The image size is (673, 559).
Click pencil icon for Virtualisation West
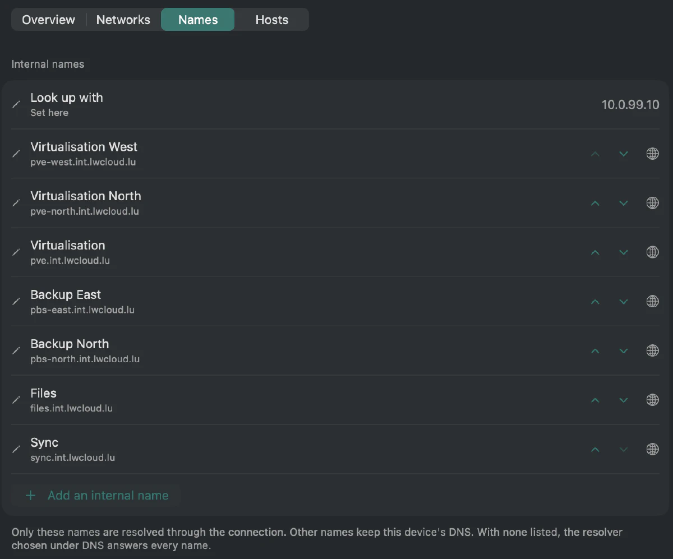point(17,154)
